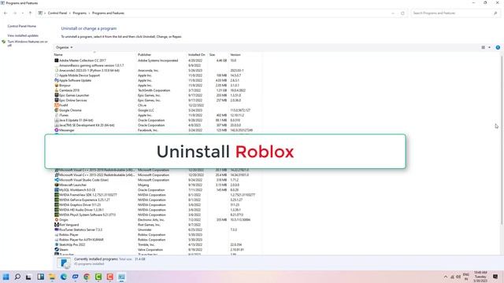Sort by the Name column header
This screenshot has height=283, width=504.
(x=58, y=55)
